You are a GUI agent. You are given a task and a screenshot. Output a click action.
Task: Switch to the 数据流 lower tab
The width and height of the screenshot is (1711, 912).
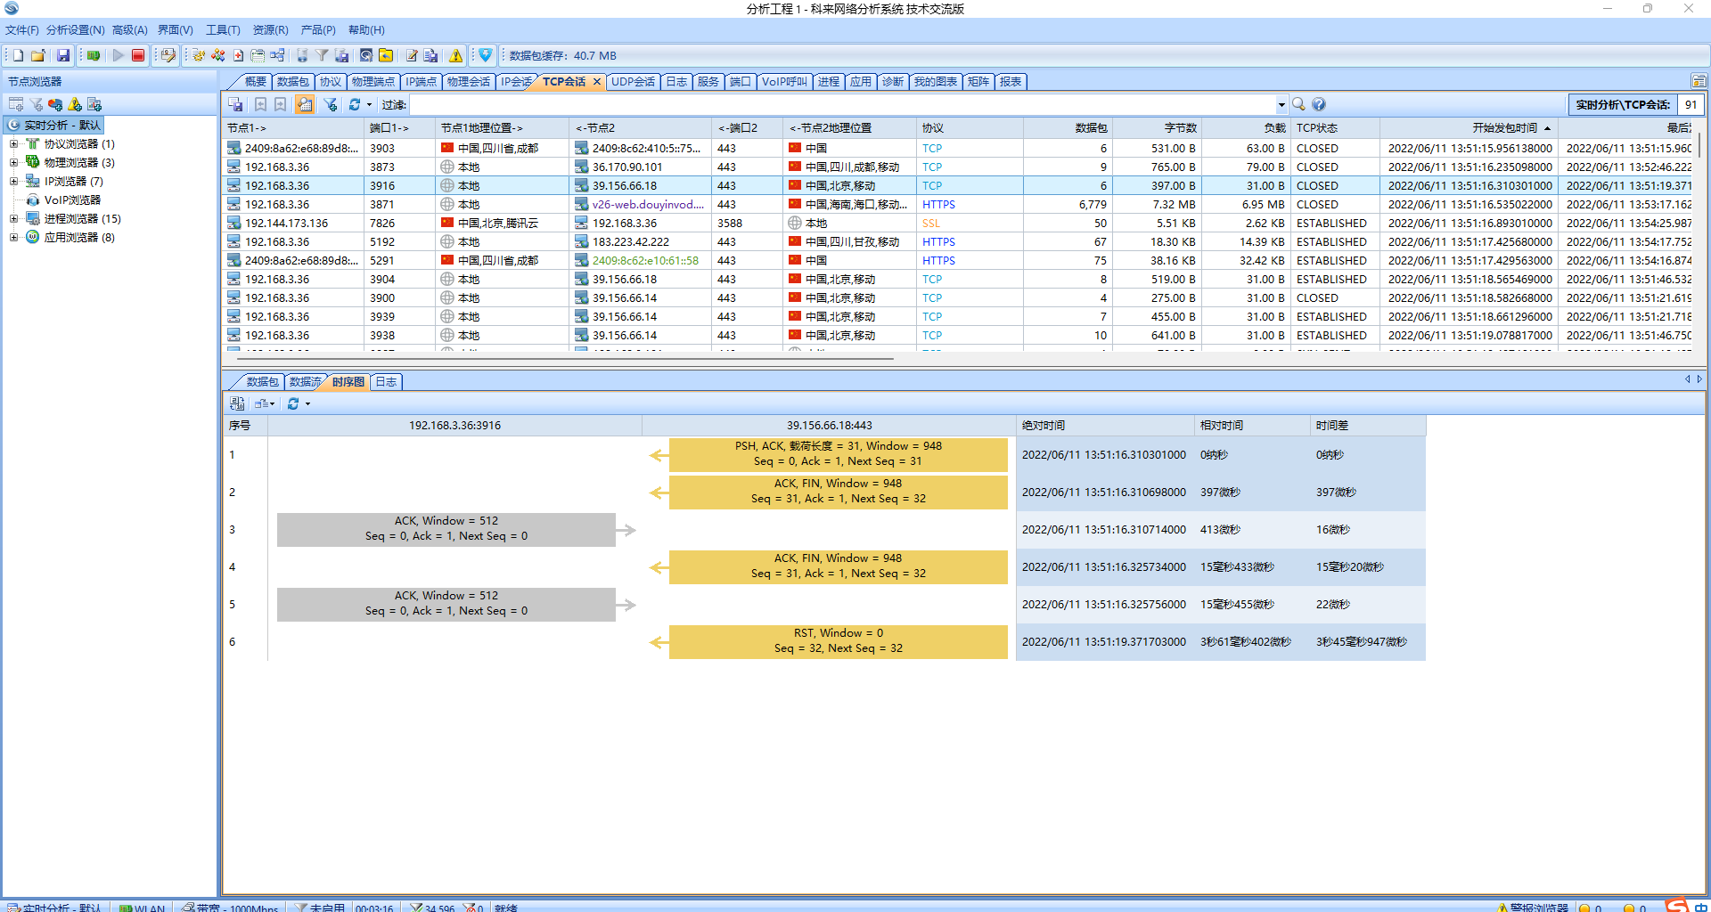(305, 382)
